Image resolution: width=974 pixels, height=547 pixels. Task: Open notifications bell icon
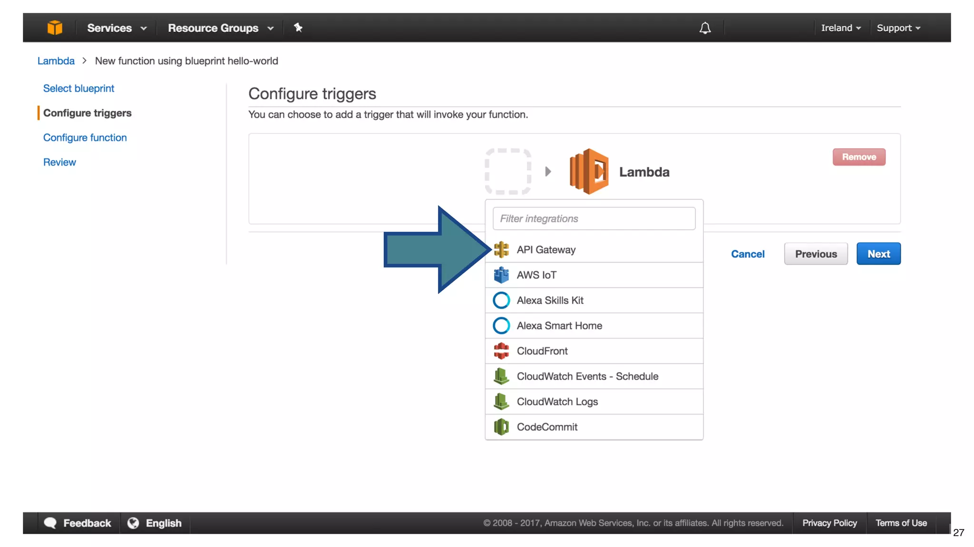point(705,28)
